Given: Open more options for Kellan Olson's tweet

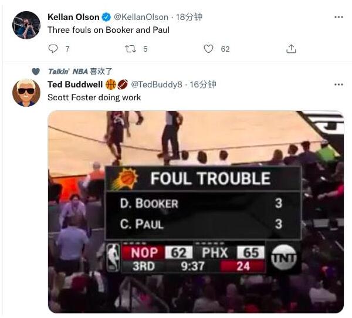Looking at the screenshot, I should pyautogui.click(x=339, y=17).
